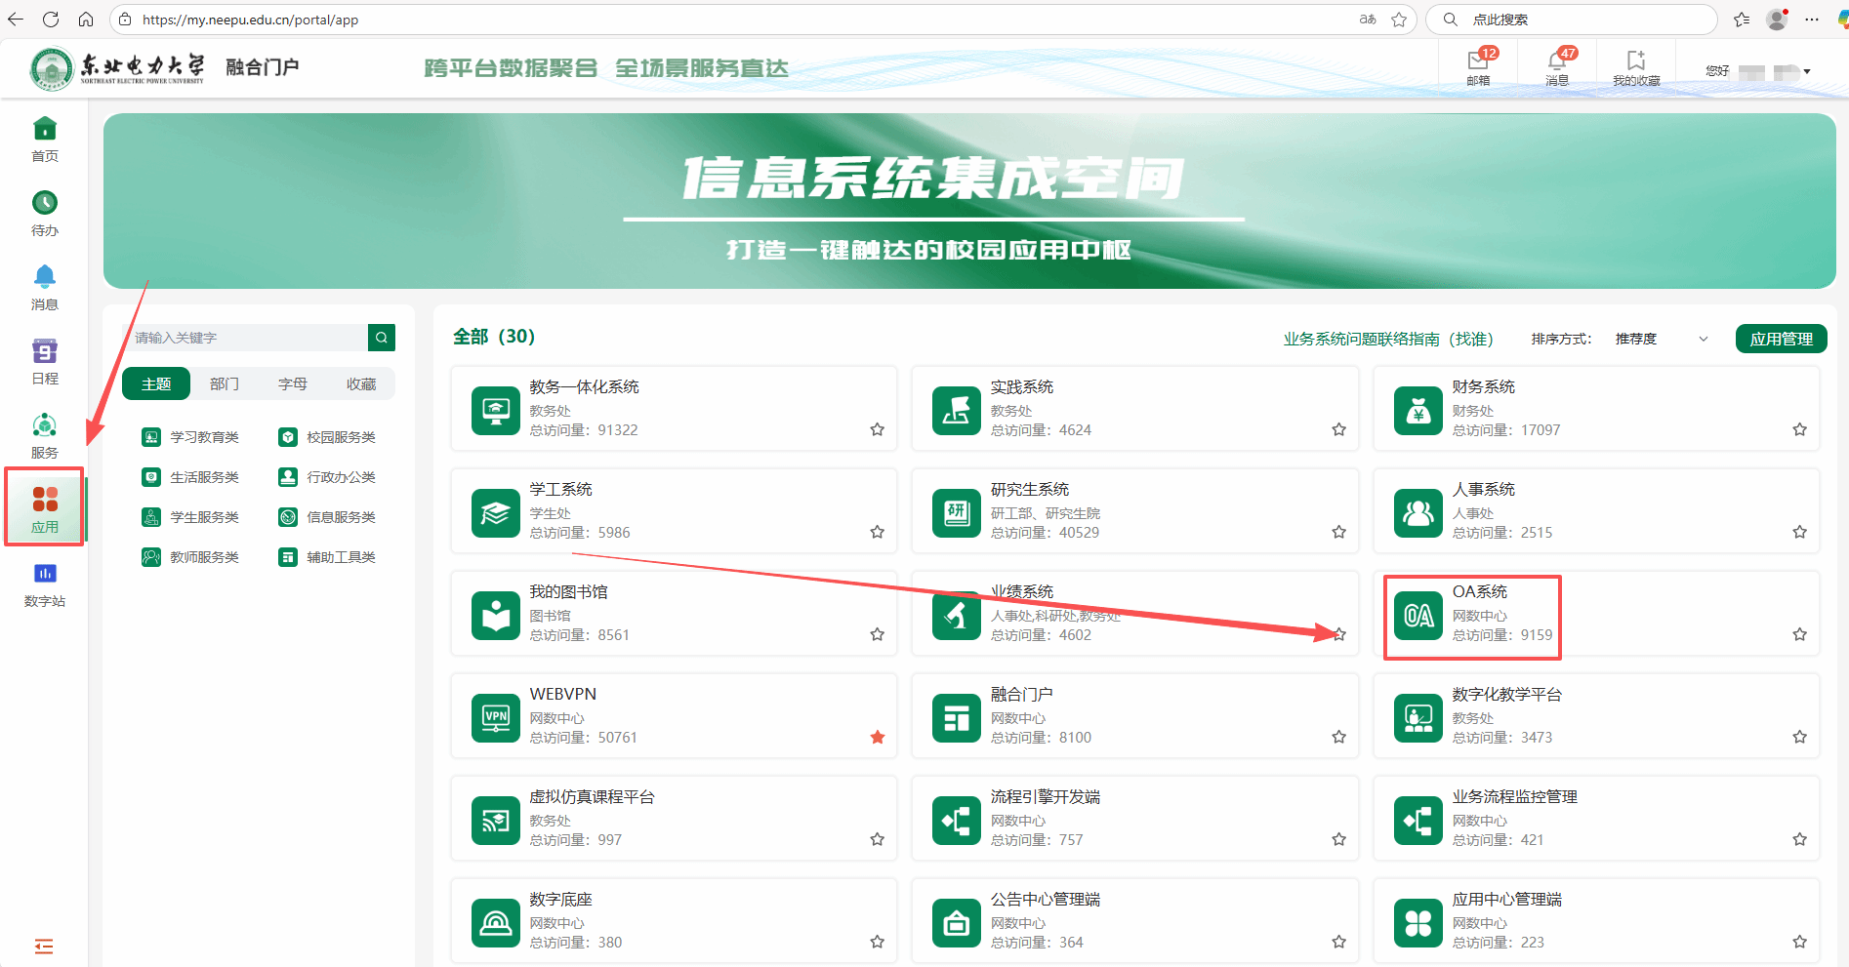Switch to the 部门 tab
Screen dimensions: 1849x967
coord(225,384)
